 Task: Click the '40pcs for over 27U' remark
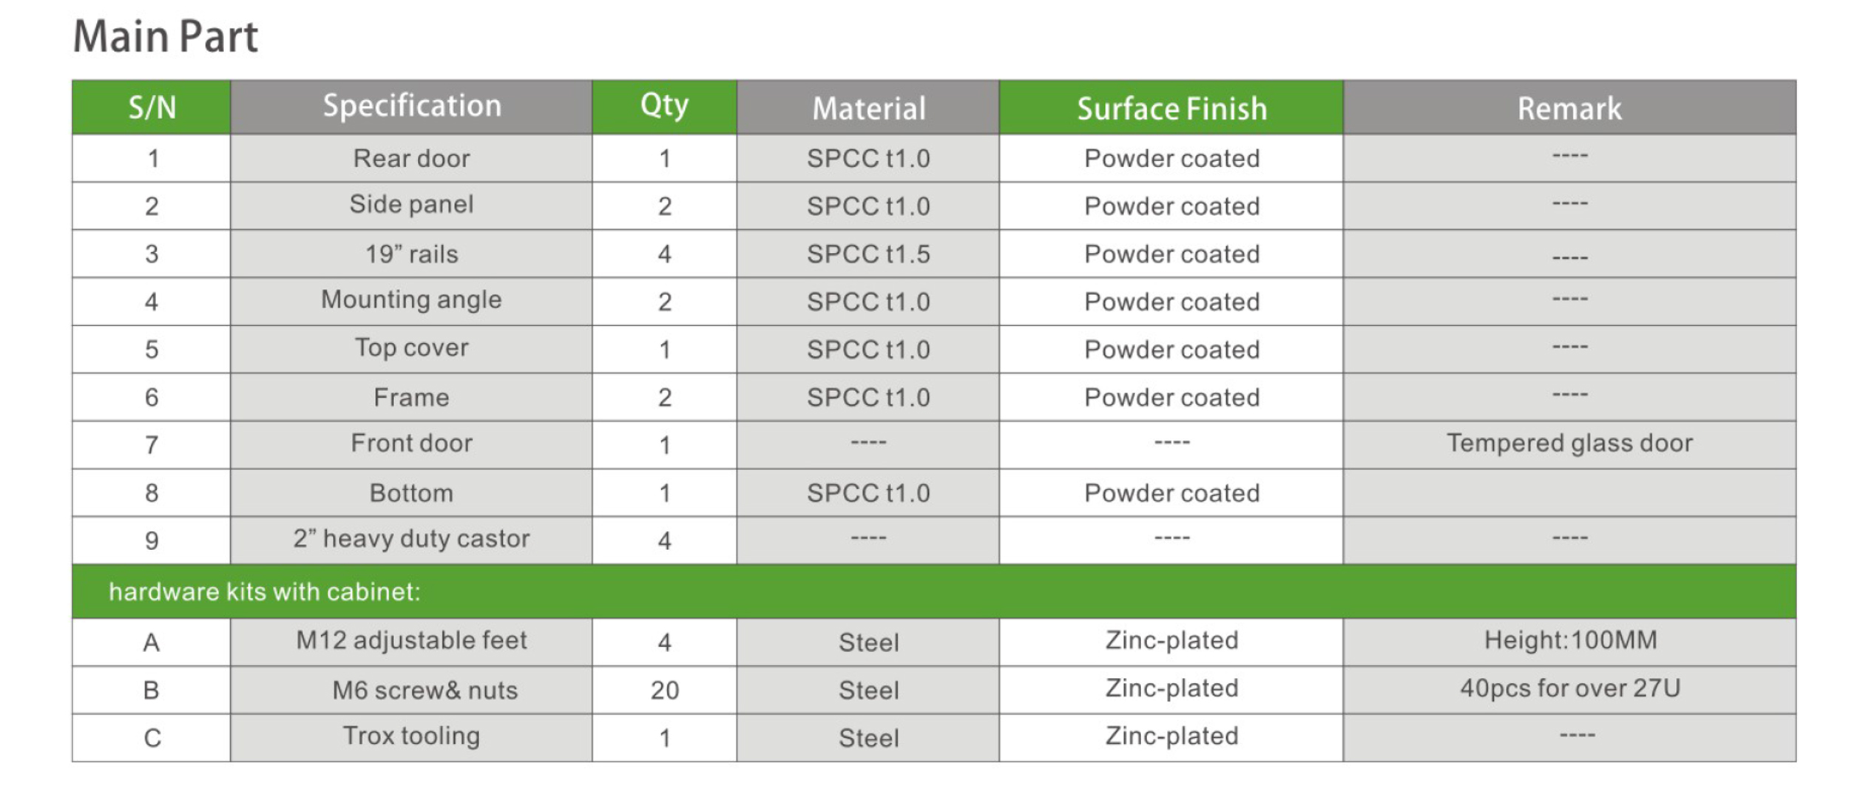1569,689
